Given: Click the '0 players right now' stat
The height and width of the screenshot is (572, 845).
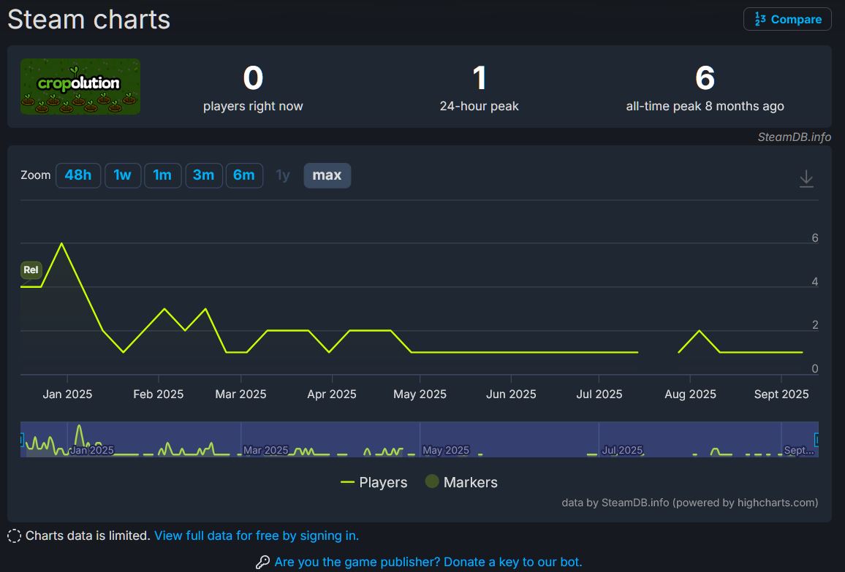Looking at the screenshot, I should point(253,88).
